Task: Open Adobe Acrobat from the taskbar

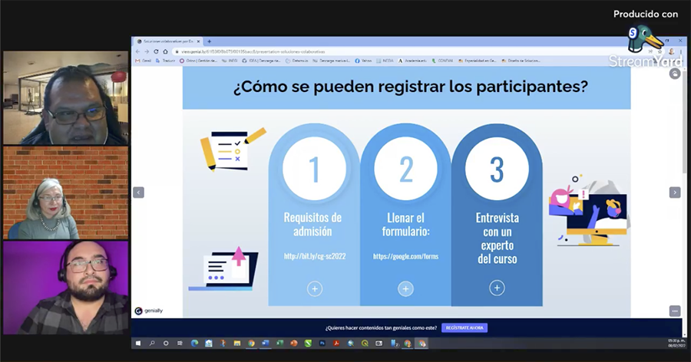Action: pyautogui.click(x=336, y=343)
